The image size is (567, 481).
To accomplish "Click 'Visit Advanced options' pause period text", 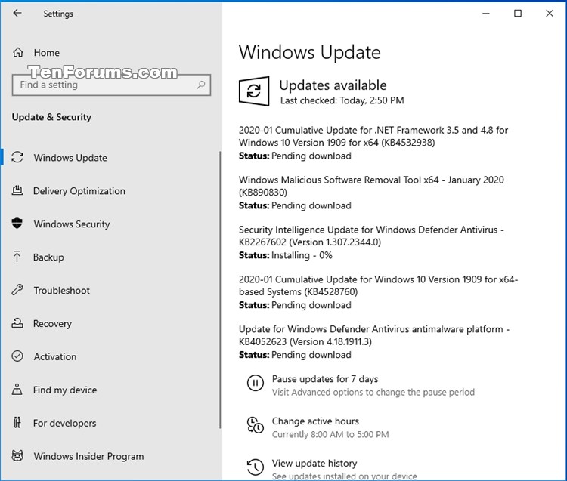I will [x=373, y=392].
